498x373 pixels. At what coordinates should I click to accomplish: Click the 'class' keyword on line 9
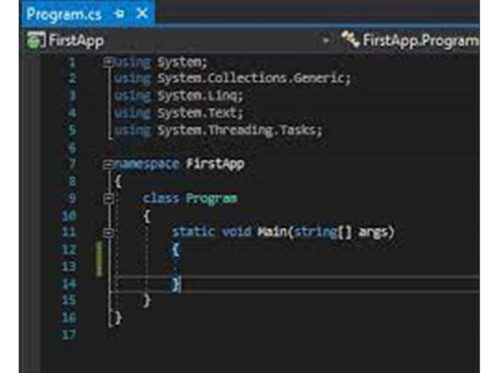coord(161,198)
